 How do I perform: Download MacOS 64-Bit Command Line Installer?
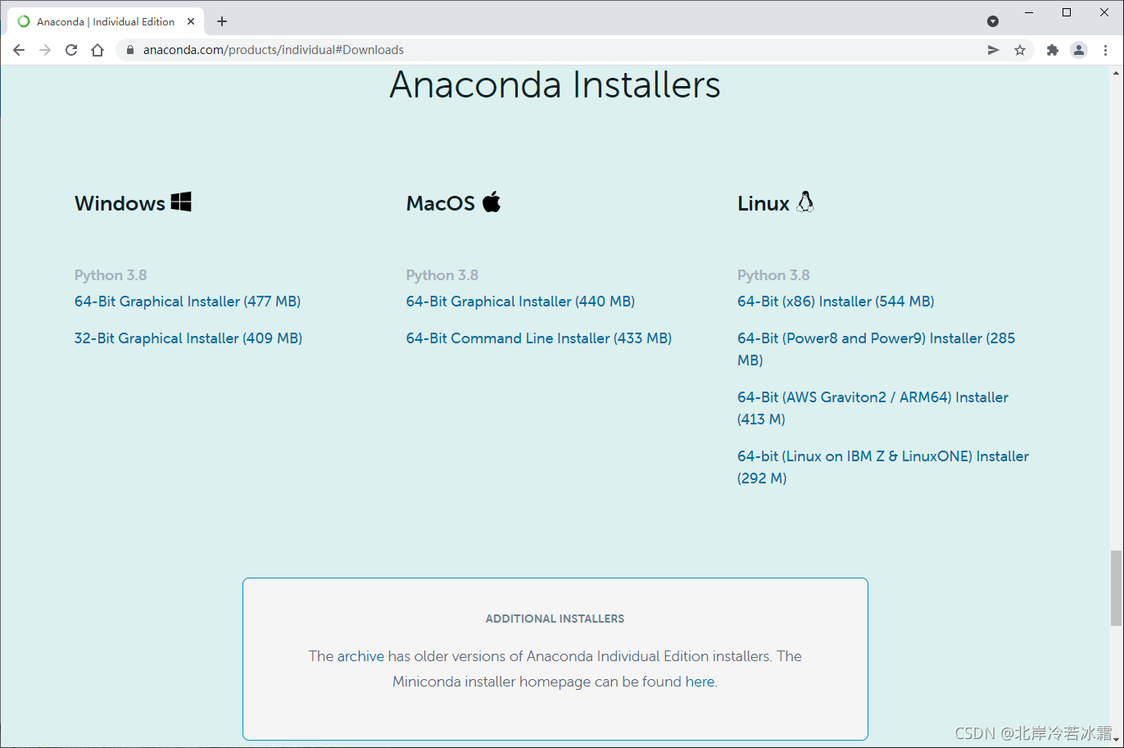(x=539, y=338)
